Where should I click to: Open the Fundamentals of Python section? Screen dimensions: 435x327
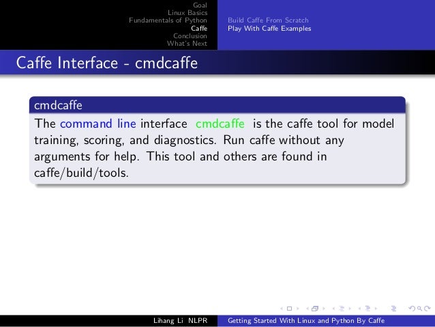(168, 20)
